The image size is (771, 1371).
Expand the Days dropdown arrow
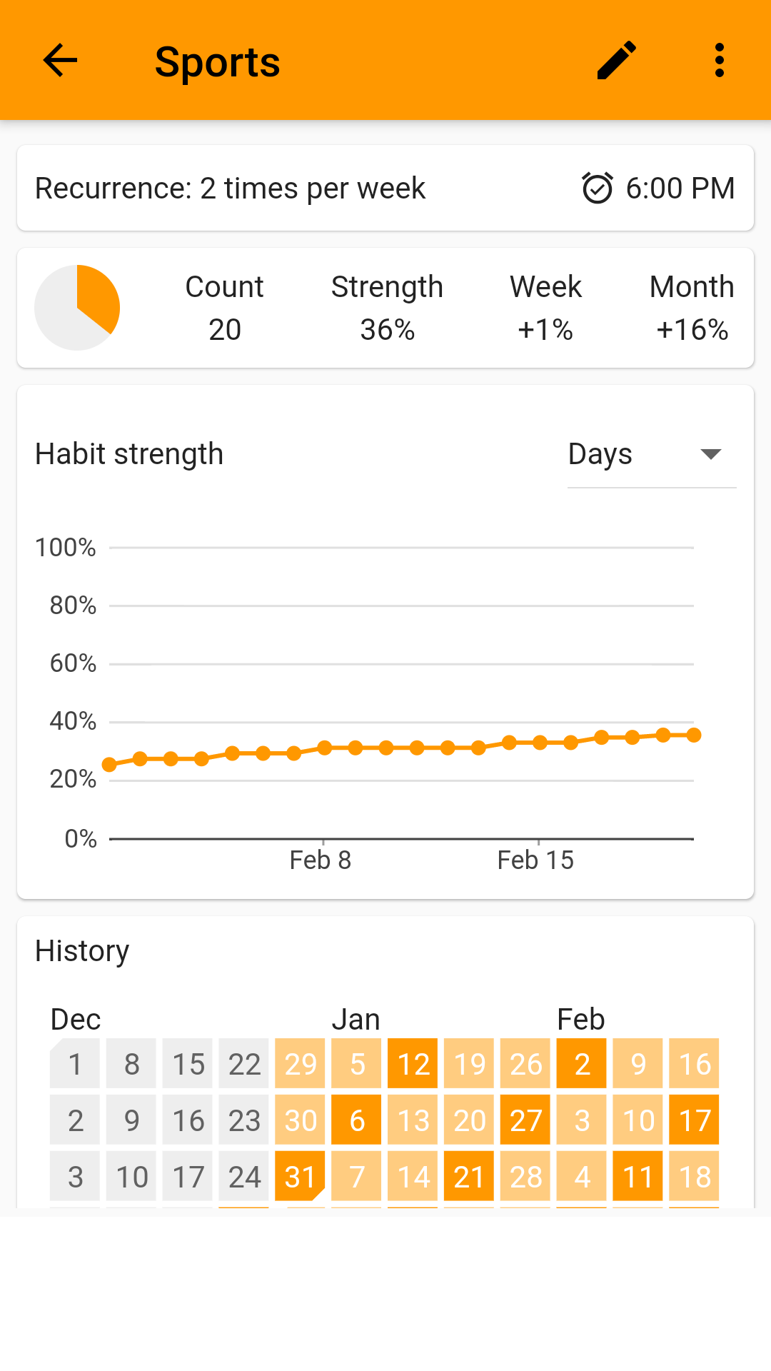click(711, 454)
